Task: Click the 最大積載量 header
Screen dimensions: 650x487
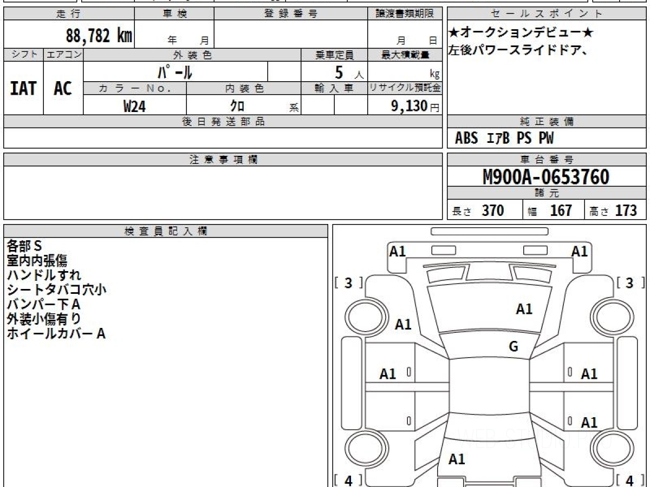Action: (405, 55)
